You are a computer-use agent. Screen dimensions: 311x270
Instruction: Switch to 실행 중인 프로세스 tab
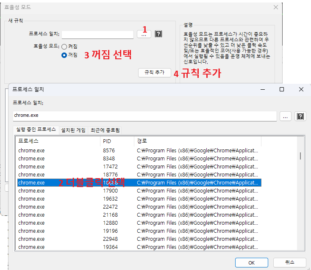[36, 130]
